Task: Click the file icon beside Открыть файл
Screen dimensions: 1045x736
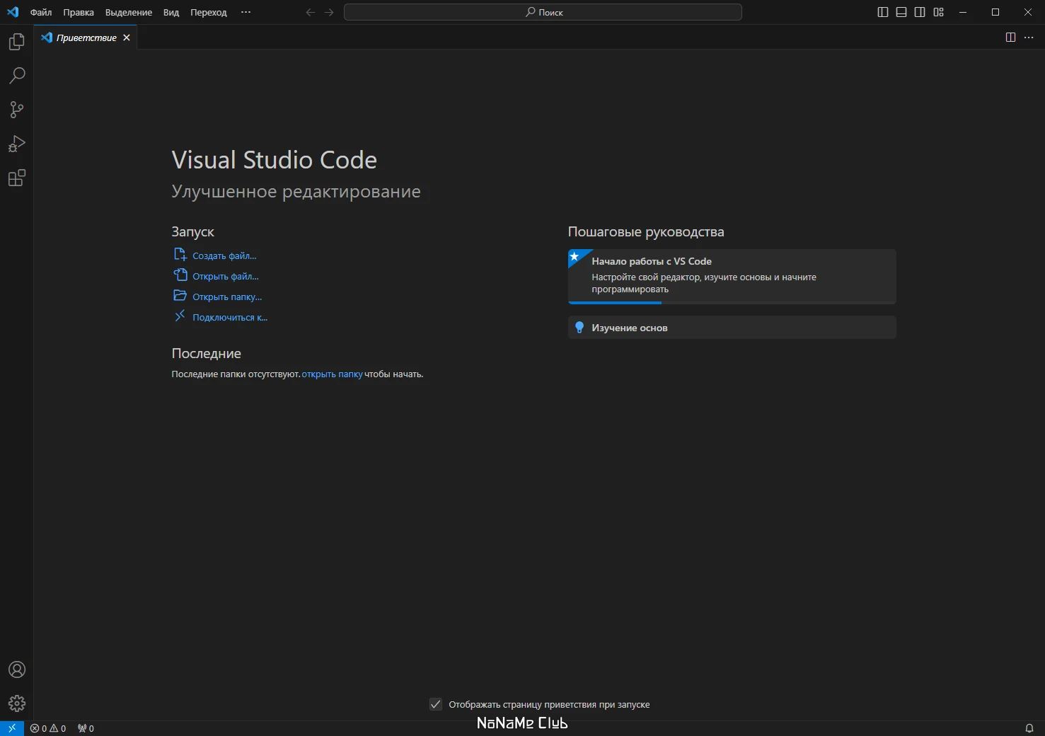Action: click(180, 275)
